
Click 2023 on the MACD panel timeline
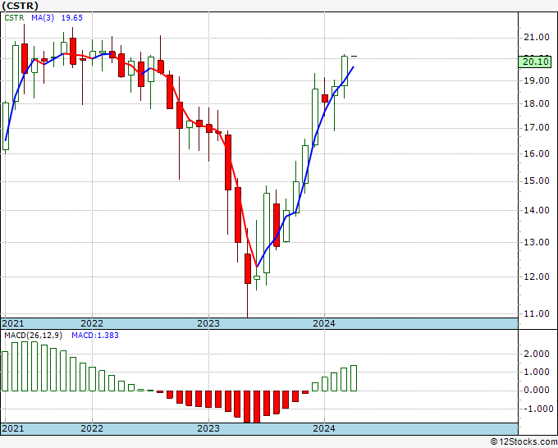[x=208, y=428]
